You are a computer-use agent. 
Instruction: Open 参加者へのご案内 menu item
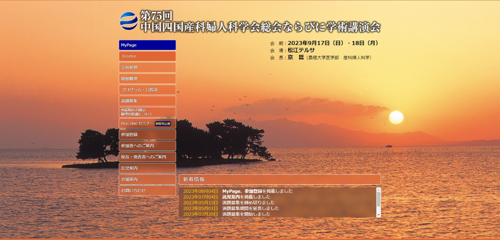(x=147, y=146)
